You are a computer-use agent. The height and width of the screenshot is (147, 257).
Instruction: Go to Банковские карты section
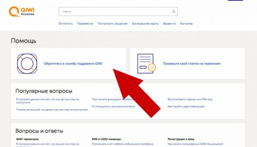(x=145, y=24)
